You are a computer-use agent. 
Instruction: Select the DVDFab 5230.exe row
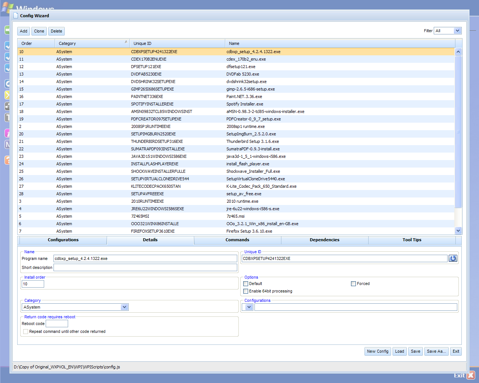pyautogui.click(x=236, y=74)
